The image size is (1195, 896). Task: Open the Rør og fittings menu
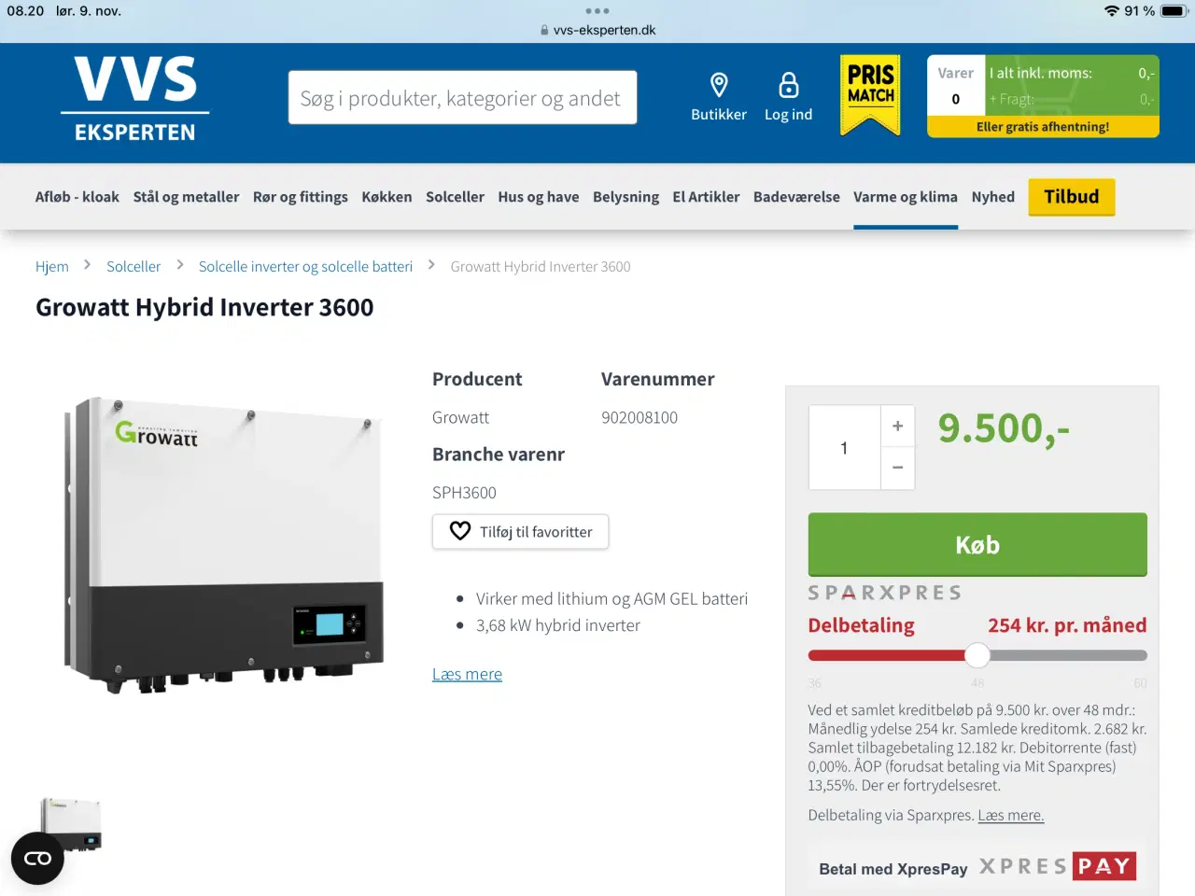(301, 197)
